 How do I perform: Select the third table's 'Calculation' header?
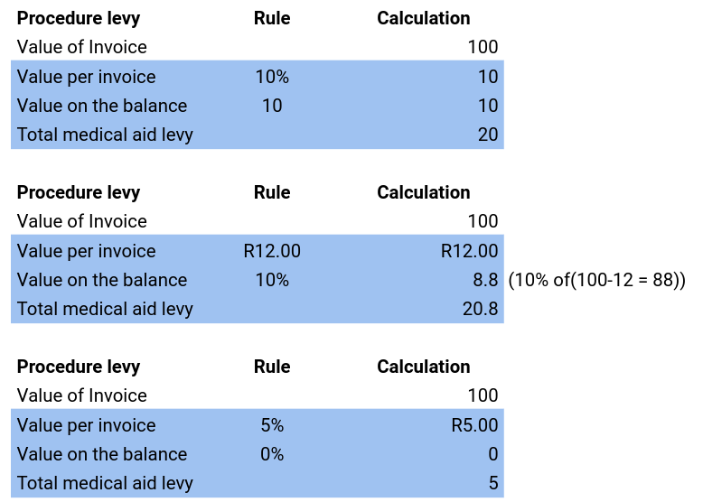(423, 367)
